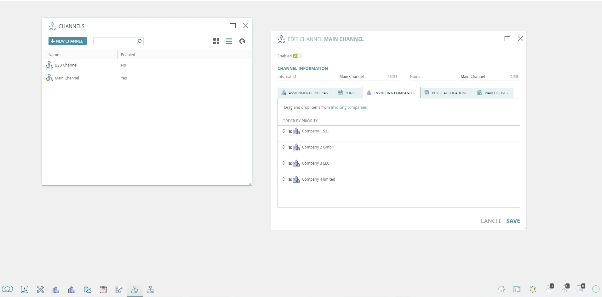Switch to the Zones tab
This screenshot has height=297, width=602.
(x=347, y=93)
